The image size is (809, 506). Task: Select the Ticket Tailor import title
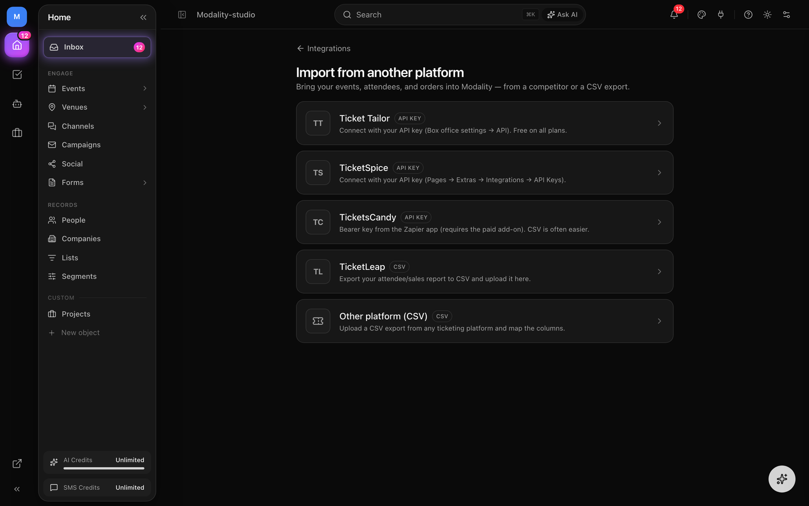tap(365, 118)
